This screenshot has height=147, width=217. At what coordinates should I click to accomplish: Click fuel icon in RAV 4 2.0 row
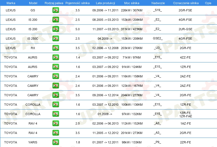55,123
